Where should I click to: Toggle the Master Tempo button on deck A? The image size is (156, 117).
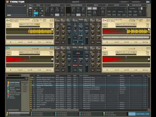tap(8, 25)
